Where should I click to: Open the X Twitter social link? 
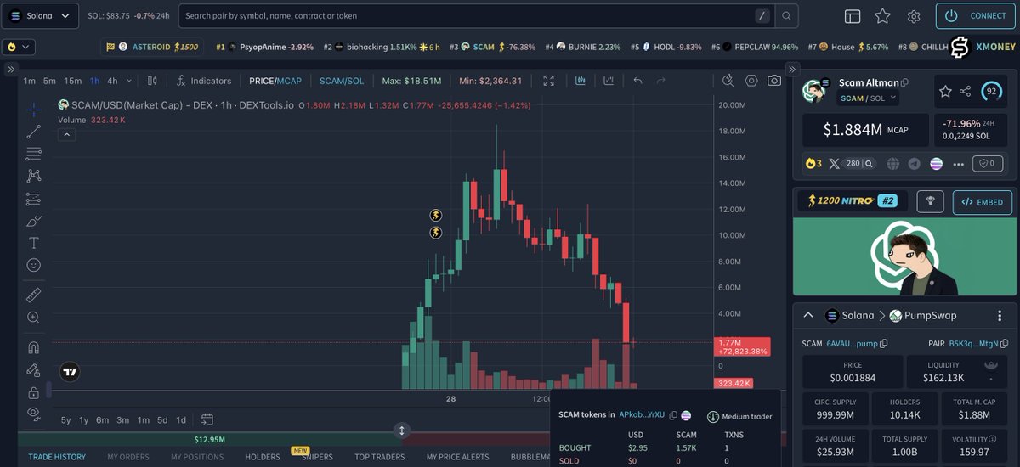click(834, 163)
